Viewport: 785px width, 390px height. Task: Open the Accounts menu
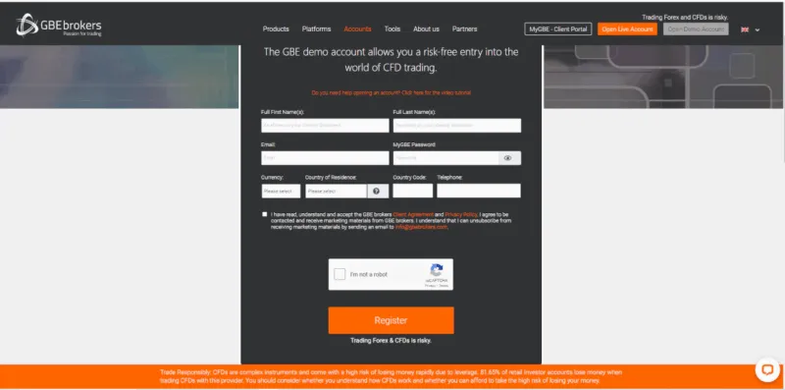(x=357, y=29)
